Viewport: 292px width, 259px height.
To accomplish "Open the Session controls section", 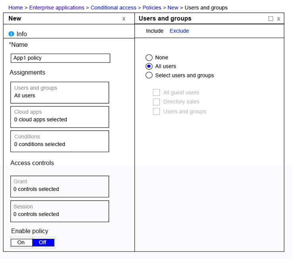I will [x=60, y=211].
